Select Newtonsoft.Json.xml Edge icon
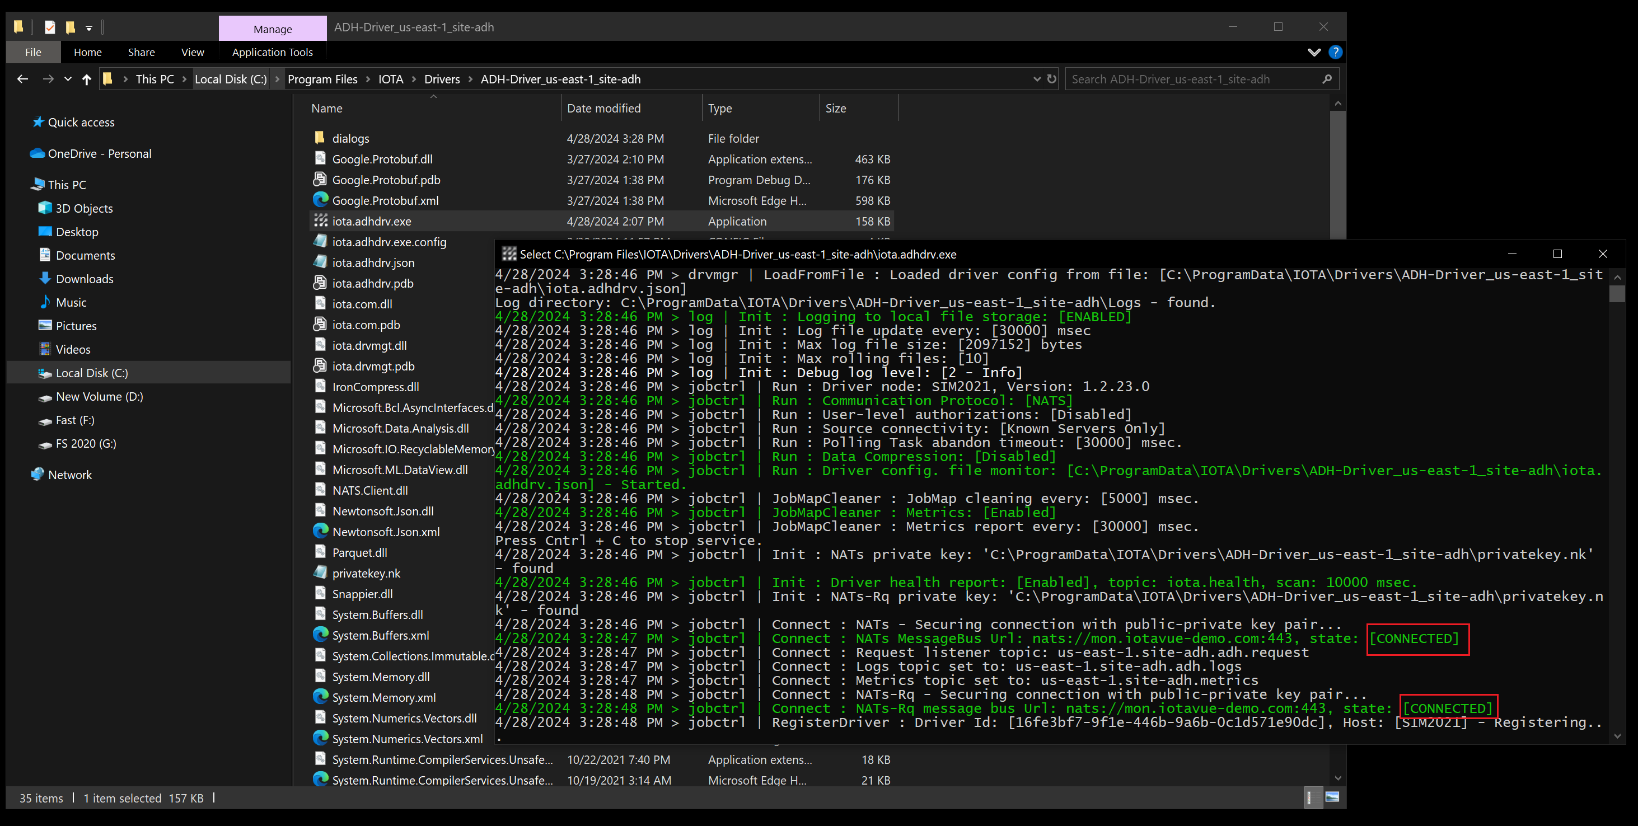 point(320,531)
